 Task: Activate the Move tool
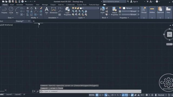[x=28, y=8]
